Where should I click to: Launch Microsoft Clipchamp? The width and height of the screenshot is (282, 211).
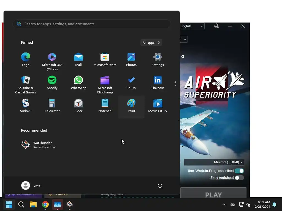click(105, 85)
